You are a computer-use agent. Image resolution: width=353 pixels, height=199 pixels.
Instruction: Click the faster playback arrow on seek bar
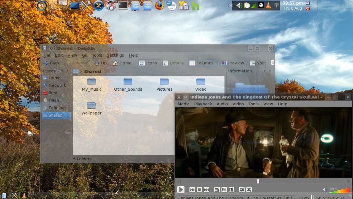[348, 181]
